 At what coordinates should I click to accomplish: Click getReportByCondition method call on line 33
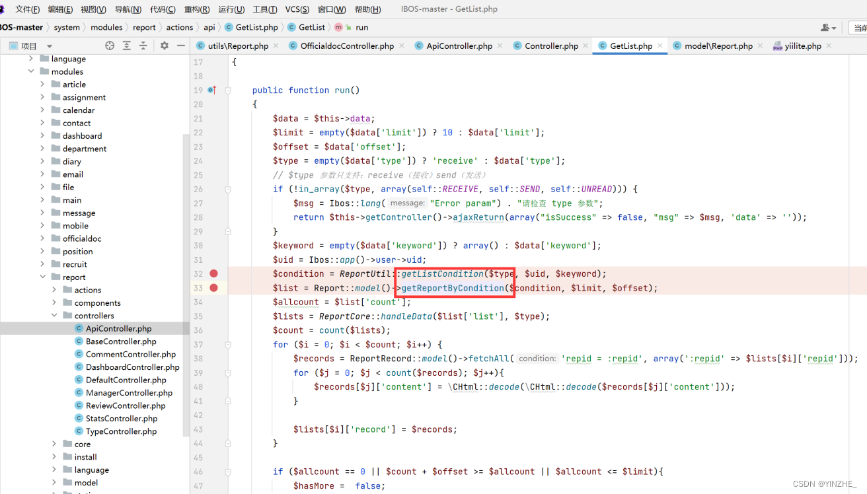click(x=453, y=288)
